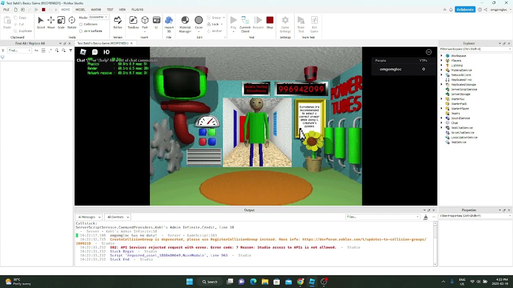Choose the Scale tool

(61, 23)
